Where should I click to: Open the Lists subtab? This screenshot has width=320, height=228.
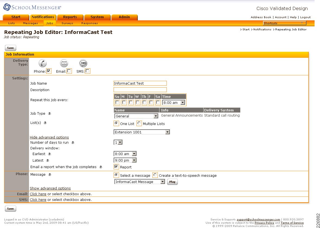point(11,23)
